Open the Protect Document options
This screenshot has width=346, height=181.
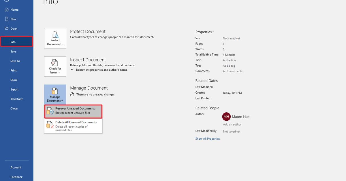click(55, 38)
